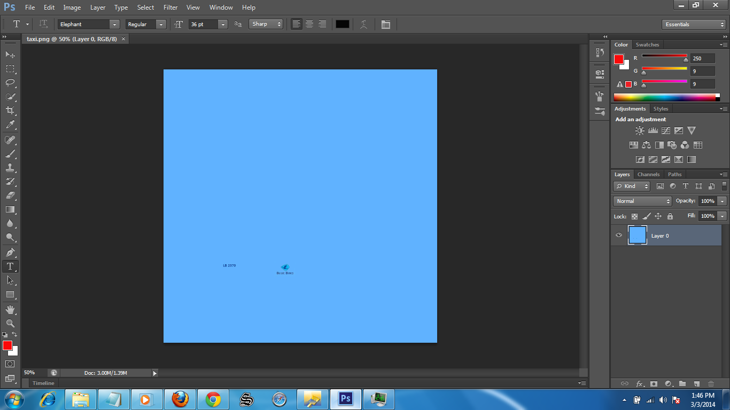Select the Rectangle shape tool
The width and height of the screenshot is (730, 410).
point(10,295)
